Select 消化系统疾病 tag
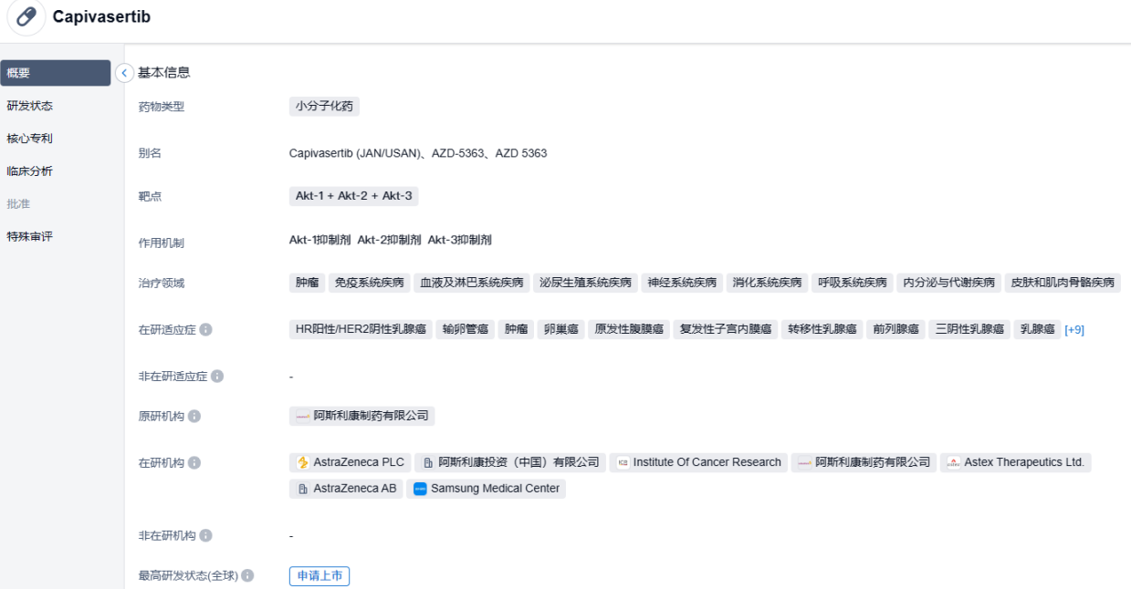The image size is (1131, 589). click(768, 283)
